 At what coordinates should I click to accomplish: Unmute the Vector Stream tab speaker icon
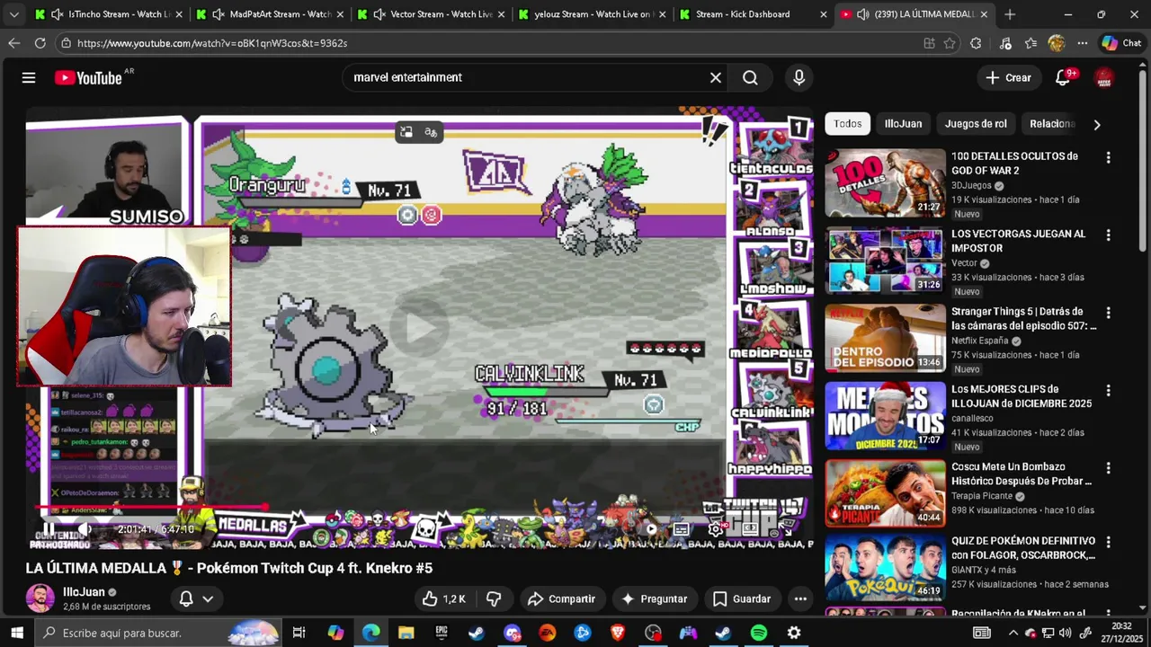[x=379, y=14]
